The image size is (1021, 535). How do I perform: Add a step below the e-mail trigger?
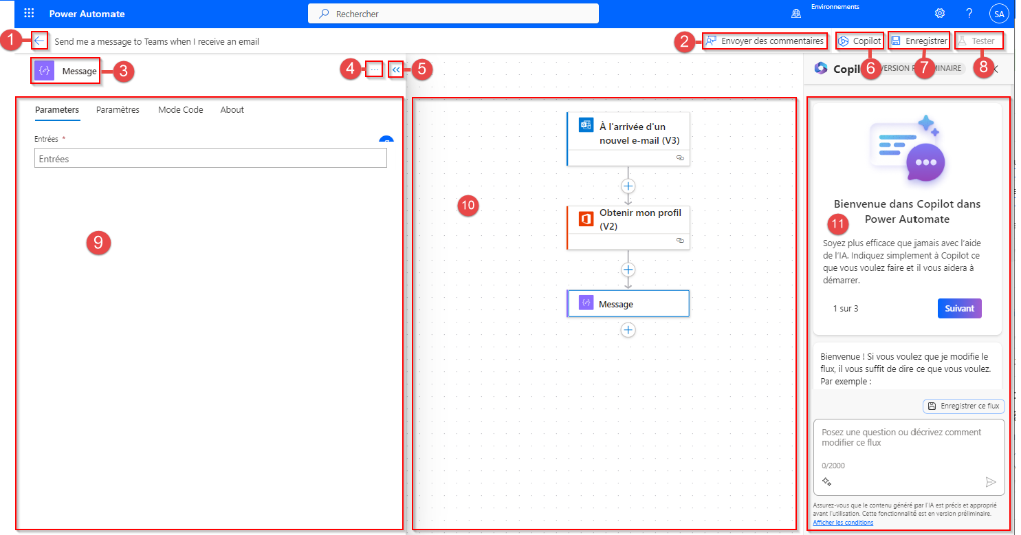click(x=628, y=186)
